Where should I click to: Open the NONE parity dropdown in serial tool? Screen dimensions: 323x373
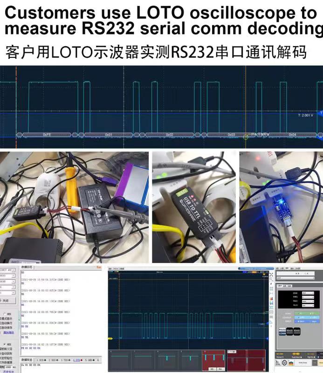click(7, 282)
